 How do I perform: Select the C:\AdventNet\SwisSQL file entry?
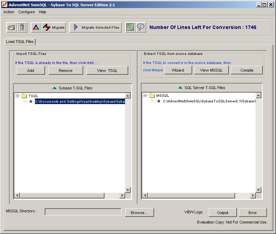click(209, 101)
